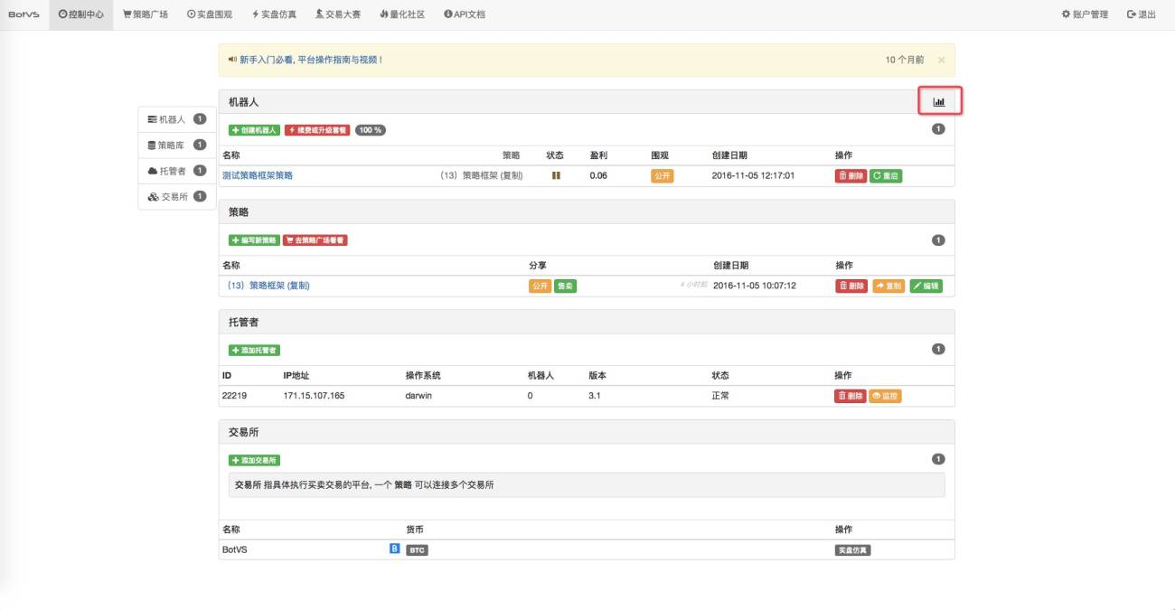Click the robot's date 2016-11-05 12:17:01
The image size is (1175, 610).
click(x=754, y=175)
